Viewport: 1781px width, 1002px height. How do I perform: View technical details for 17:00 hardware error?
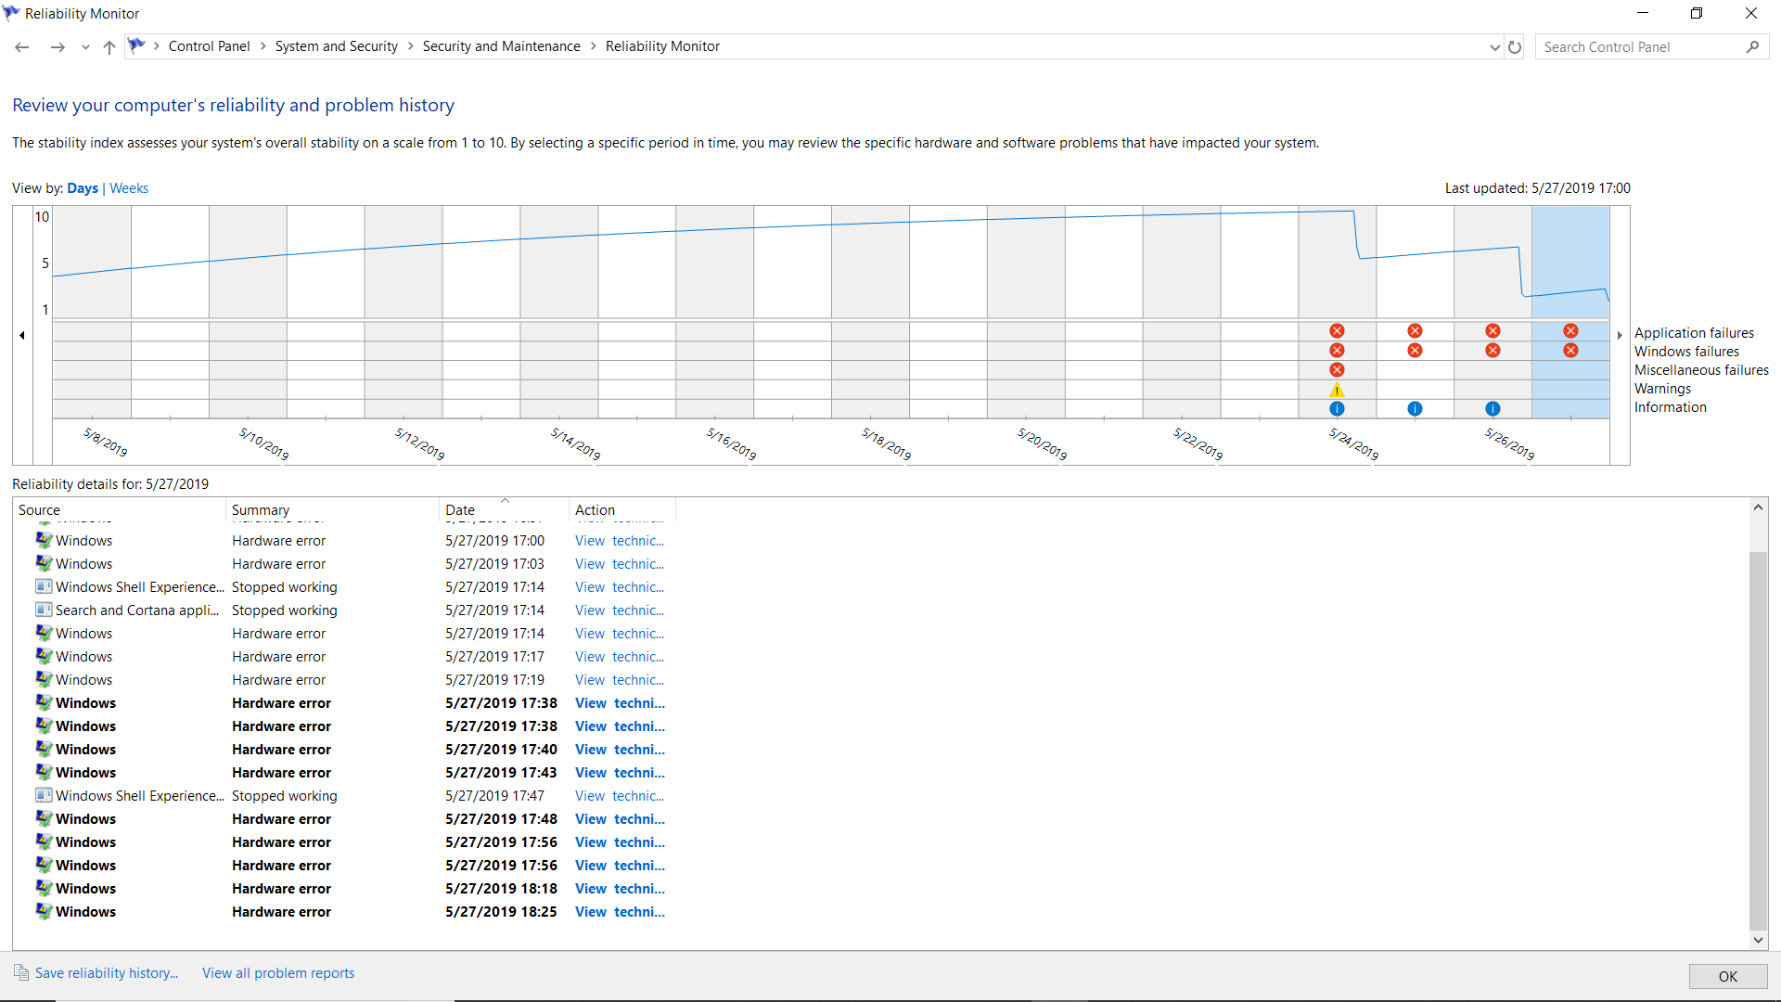coord(620,541)
